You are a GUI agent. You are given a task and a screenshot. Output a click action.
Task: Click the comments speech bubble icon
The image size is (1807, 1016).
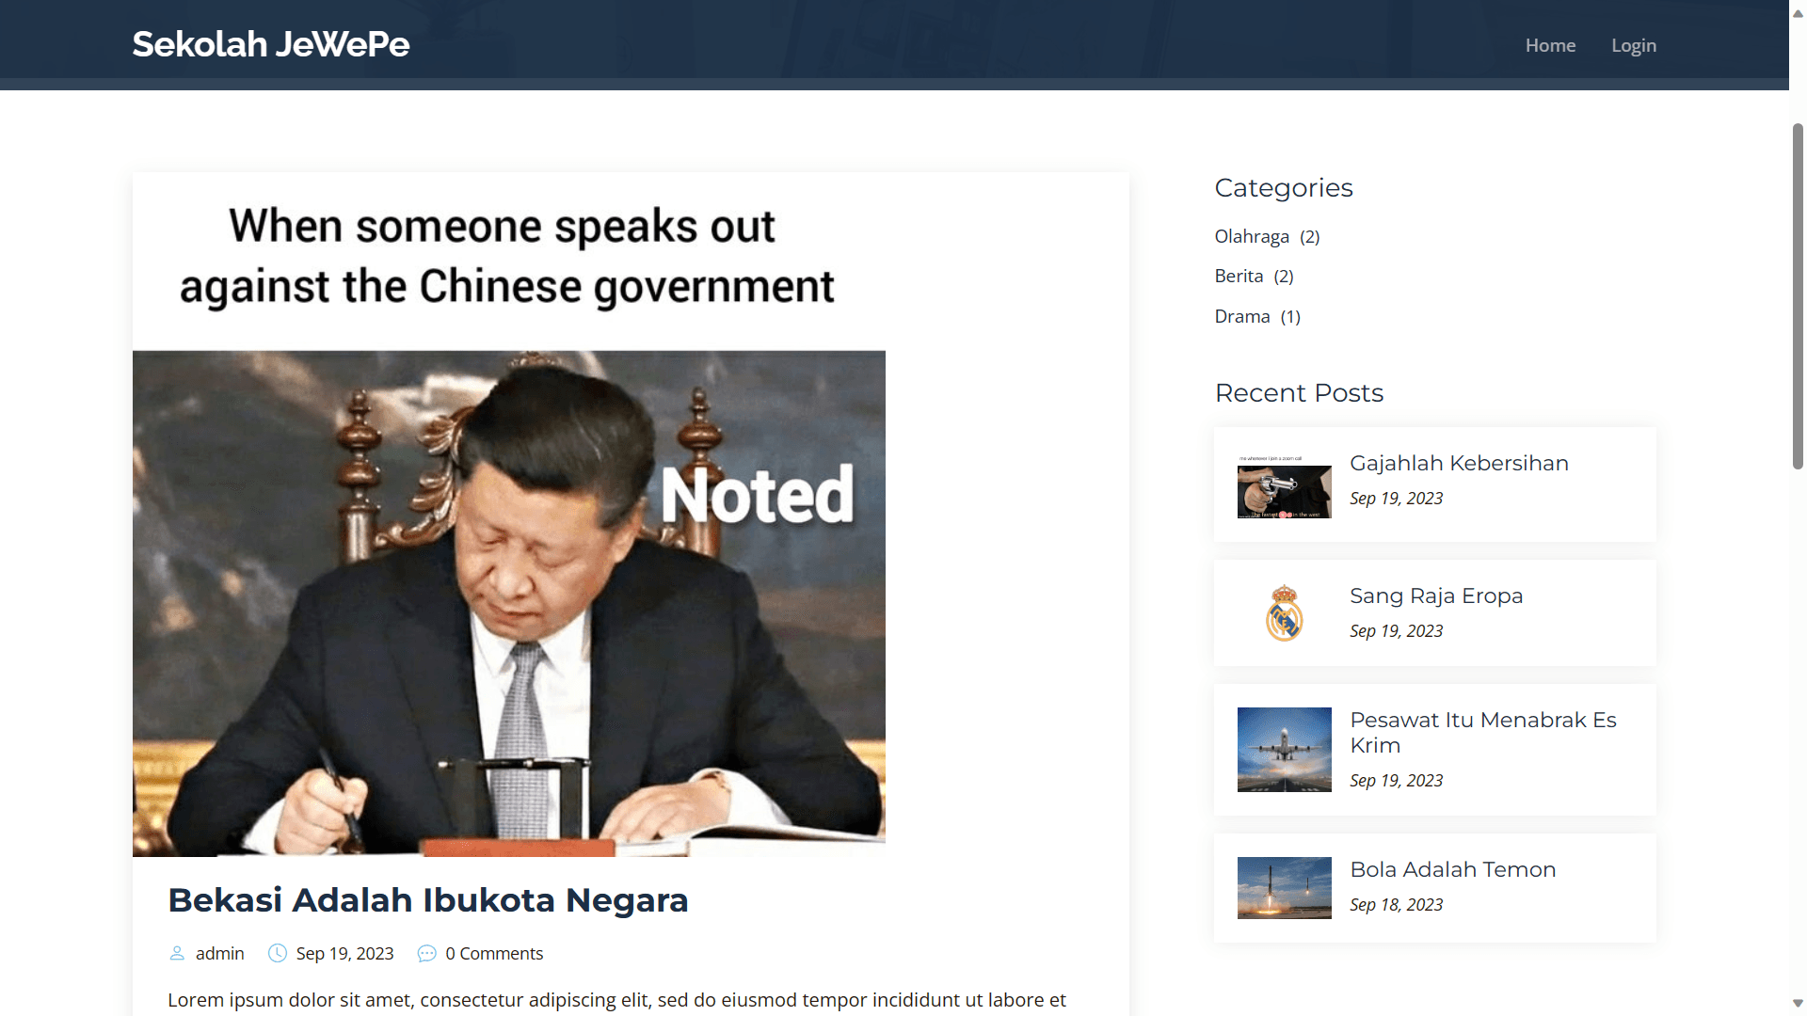pos(426,953)
